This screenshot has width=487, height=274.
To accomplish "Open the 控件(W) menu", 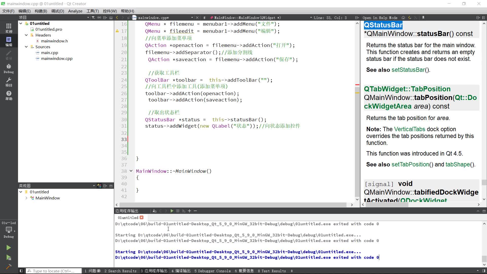I will [110, 11].
